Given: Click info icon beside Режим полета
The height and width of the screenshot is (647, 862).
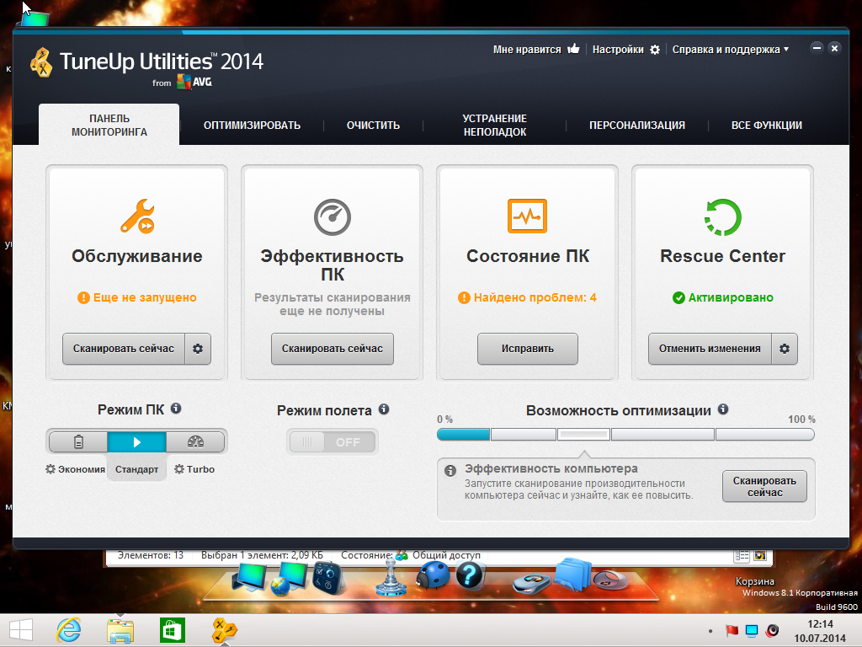Looking at the screenshot, I should [x=384, y=409].
